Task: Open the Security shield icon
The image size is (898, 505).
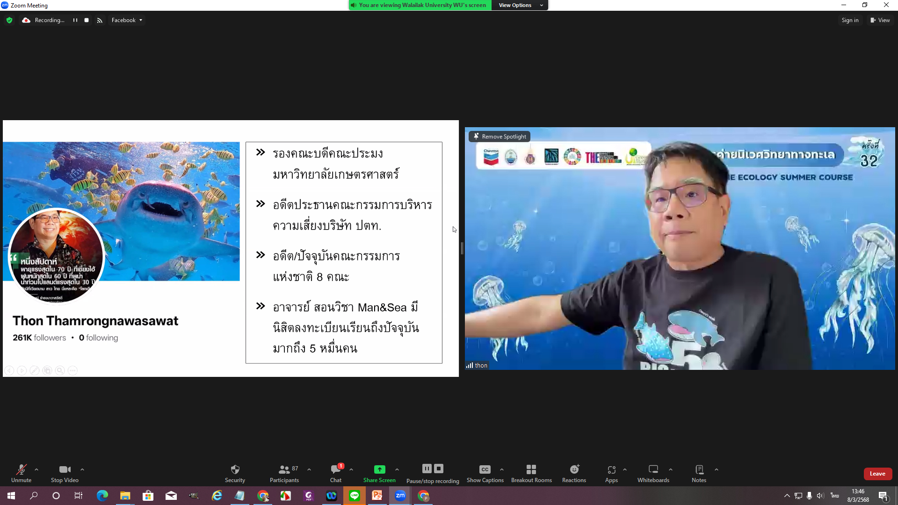Action: 235,469
